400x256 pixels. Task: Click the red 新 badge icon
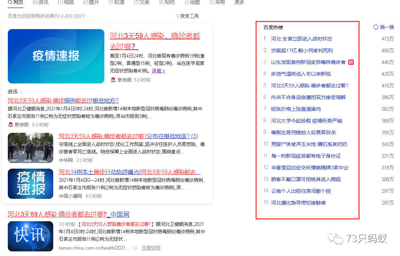point(351,62)
